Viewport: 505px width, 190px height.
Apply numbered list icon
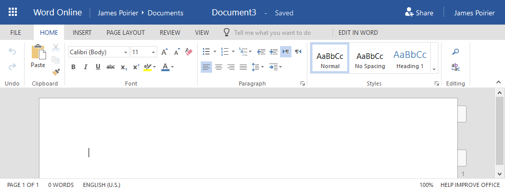pos(224,52)
